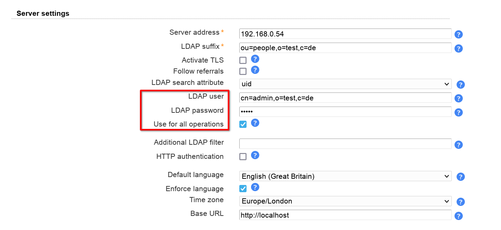501x230 pixels.
Task: Open the Time zone dropdown
Action: (x=345, y=201)
